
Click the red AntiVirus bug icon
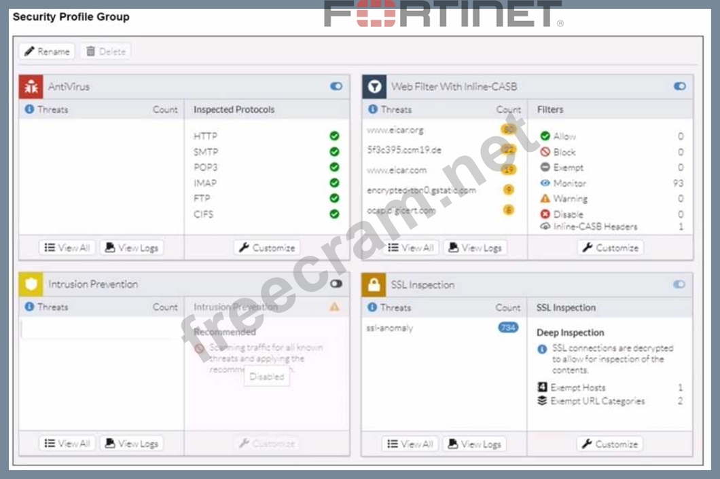coord(31,87)
